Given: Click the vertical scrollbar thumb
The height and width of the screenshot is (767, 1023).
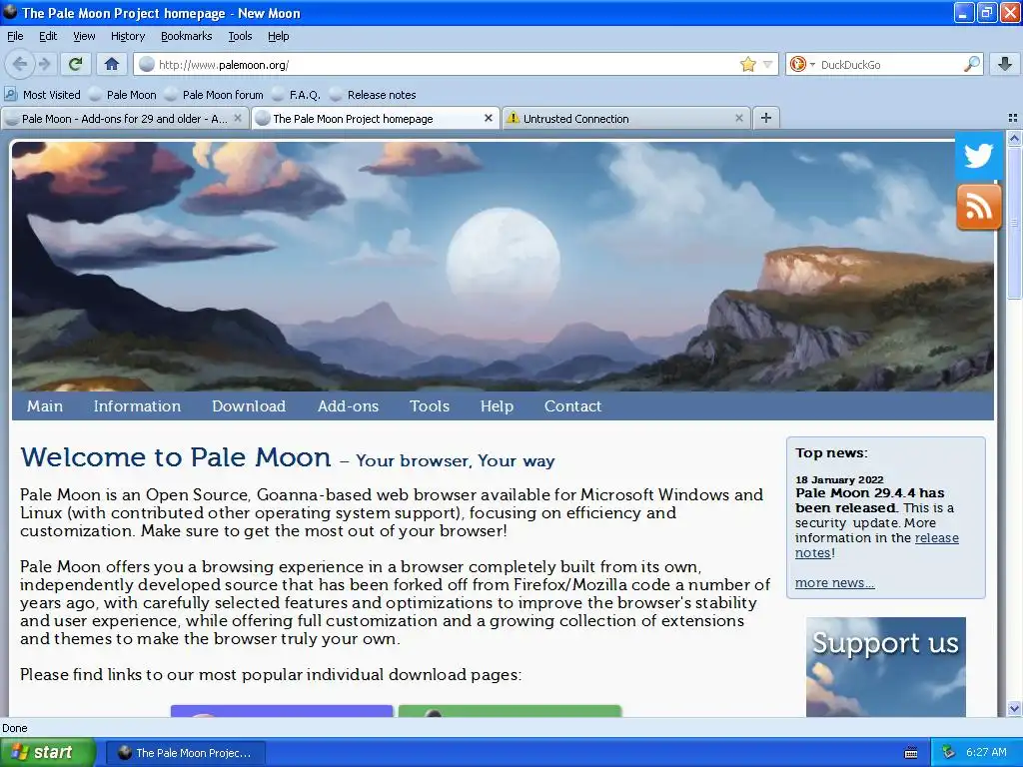Looking at the screenshot, I should tap(1014, 223).
